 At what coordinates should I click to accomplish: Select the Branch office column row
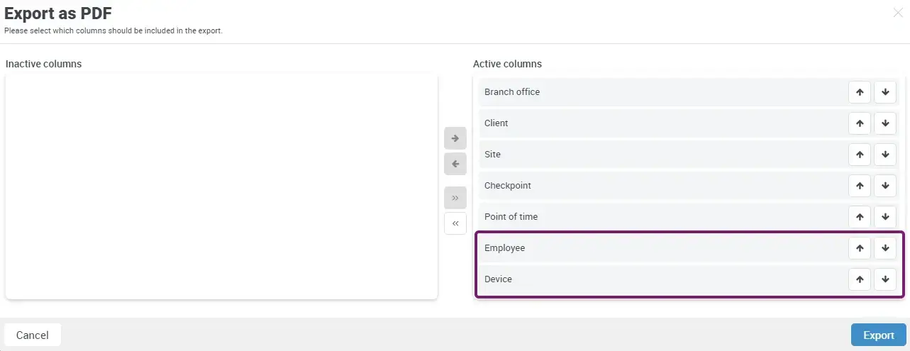pos(660,92)
